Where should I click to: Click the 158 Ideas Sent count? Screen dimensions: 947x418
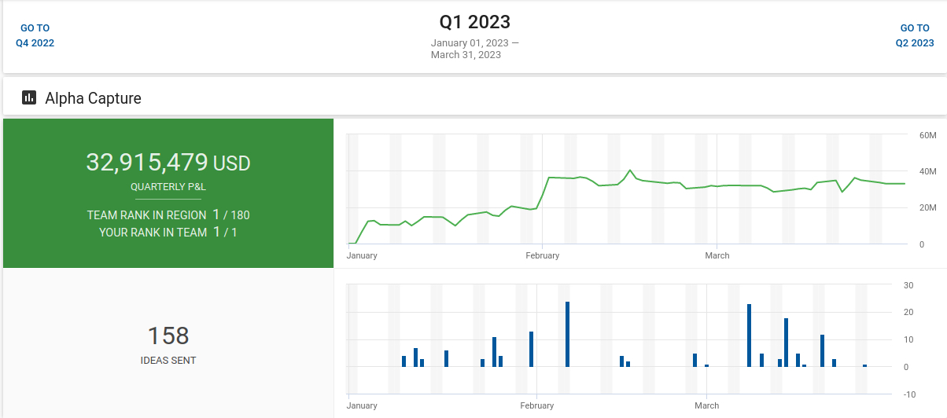(x=168, y=336)
